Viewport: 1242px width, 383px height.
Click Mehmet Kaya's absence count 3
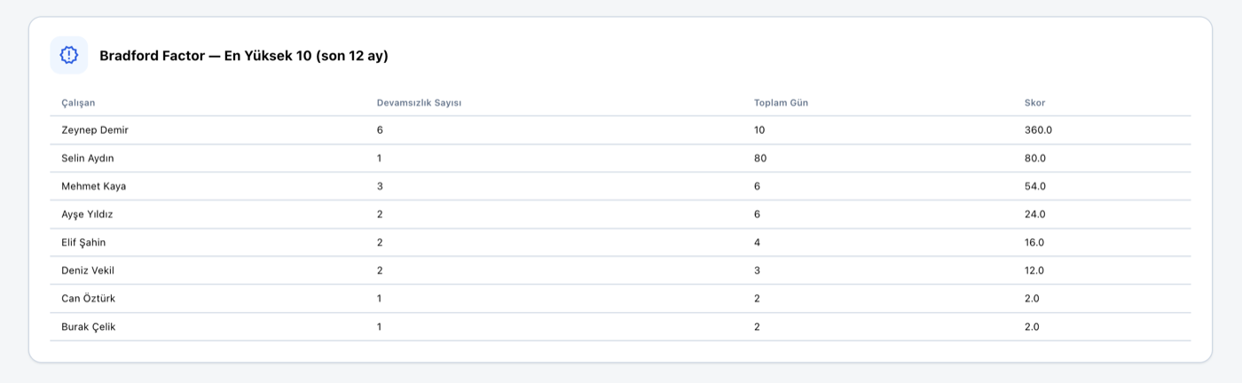[x=380, y=186]
